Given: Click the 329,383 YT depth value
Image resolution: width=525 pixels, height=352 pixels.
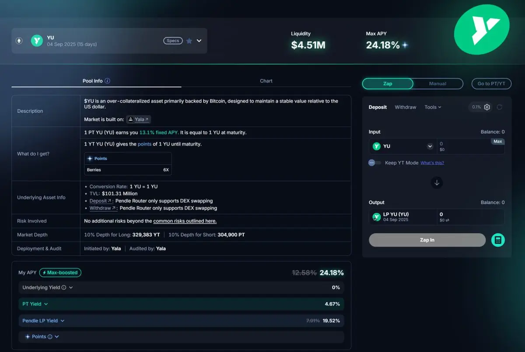Looking at the screenshot, I should (147, 235).
